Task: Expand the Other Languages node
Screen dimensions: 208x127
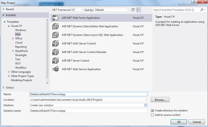Action: [9, 72]
